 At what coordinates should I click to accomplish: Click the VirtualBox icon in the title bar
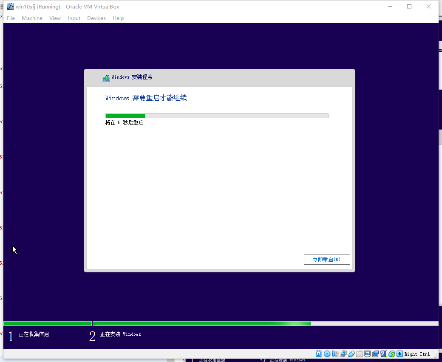pos(10,6)
